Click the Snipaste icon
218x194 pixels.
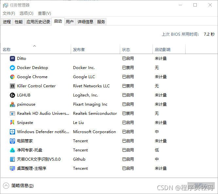click(12, 123)
